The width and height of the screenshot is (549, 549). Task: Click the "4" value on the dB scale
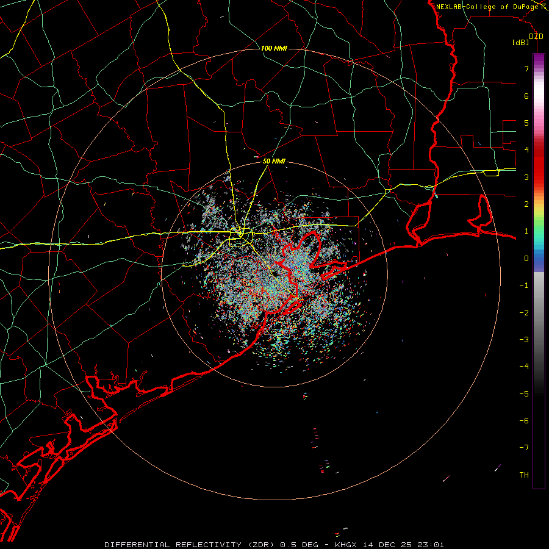[526, 150]
